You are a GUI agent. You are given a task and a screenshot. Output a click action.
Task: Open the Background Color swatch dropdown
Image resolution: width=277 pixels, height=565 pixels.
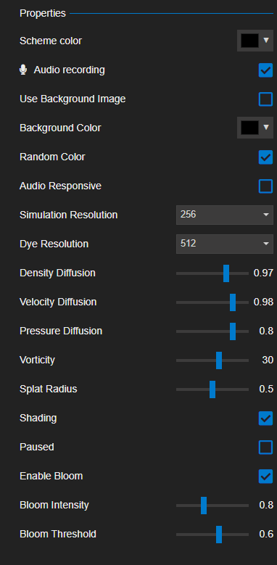(255, 128)
